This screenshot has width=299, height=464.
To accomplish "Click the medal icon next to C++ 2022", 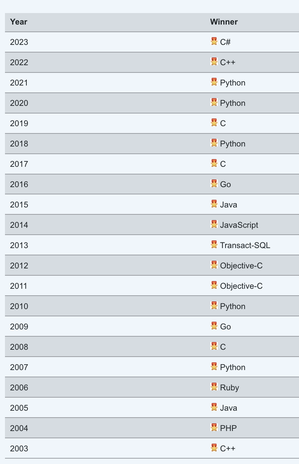I will coord(214,62).
